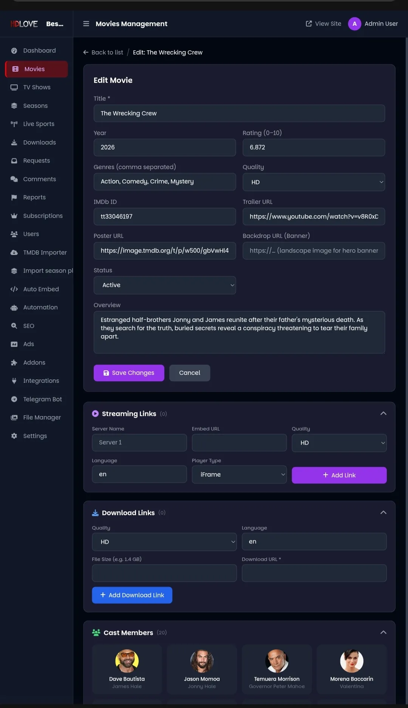Go to the Telegram Bot page
The width and height of the screenshot is (408, 708).
point(37,399)
